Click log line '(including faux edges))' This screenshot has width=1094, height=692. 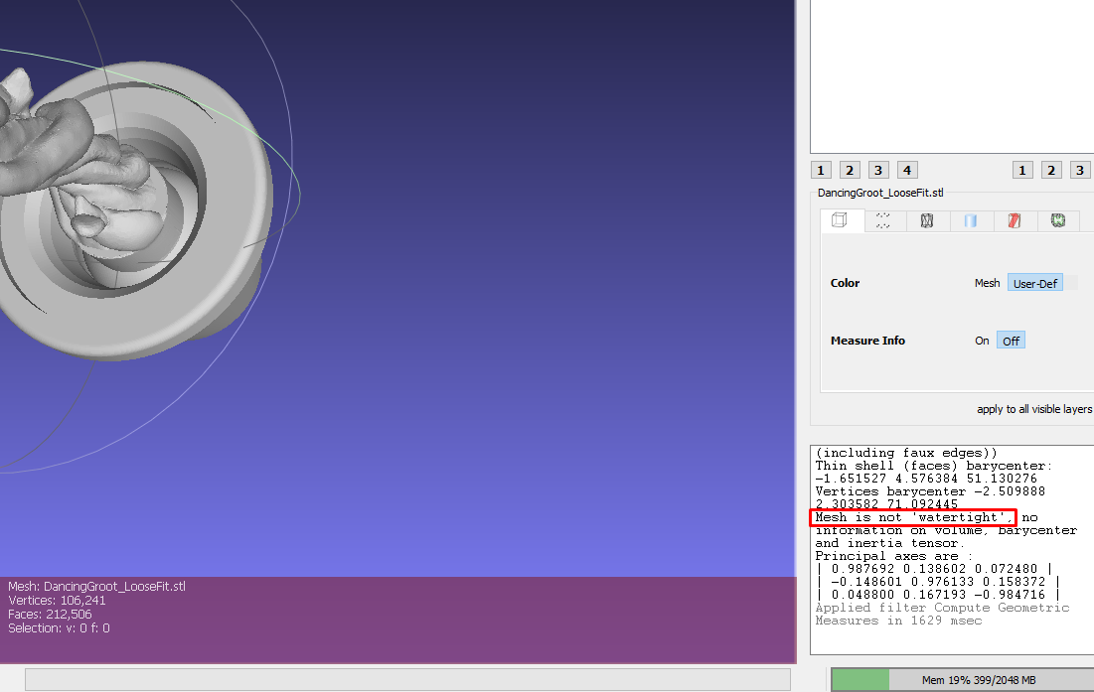click(906, 453)
